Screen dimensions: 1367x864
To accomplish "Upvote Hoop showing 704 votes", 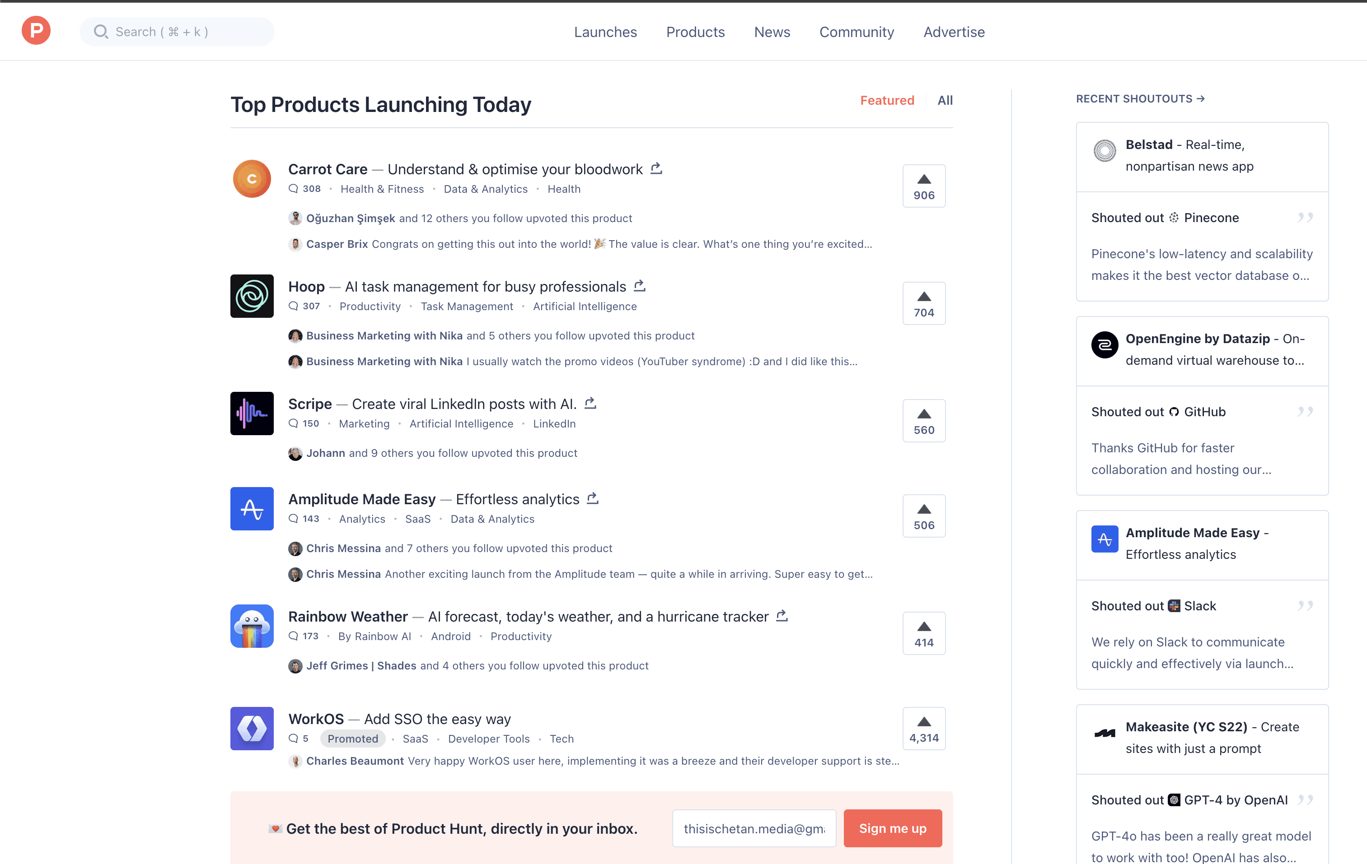I will point(924,303).
